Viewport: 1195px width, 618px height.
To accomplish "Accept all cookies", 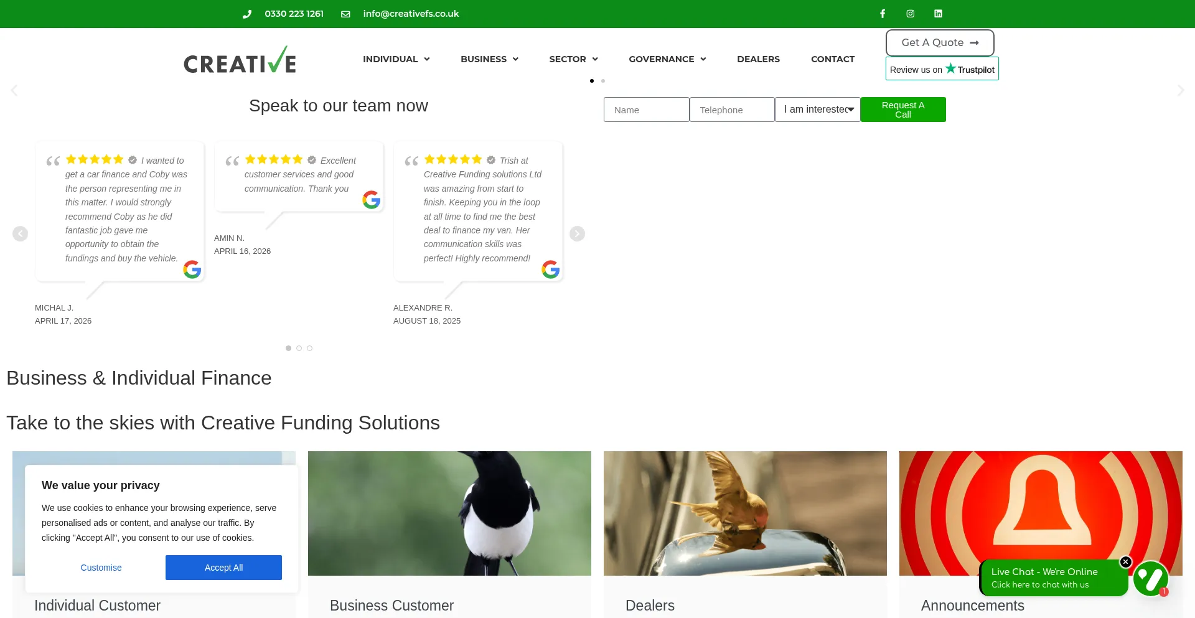I will [x=223, y=568].
